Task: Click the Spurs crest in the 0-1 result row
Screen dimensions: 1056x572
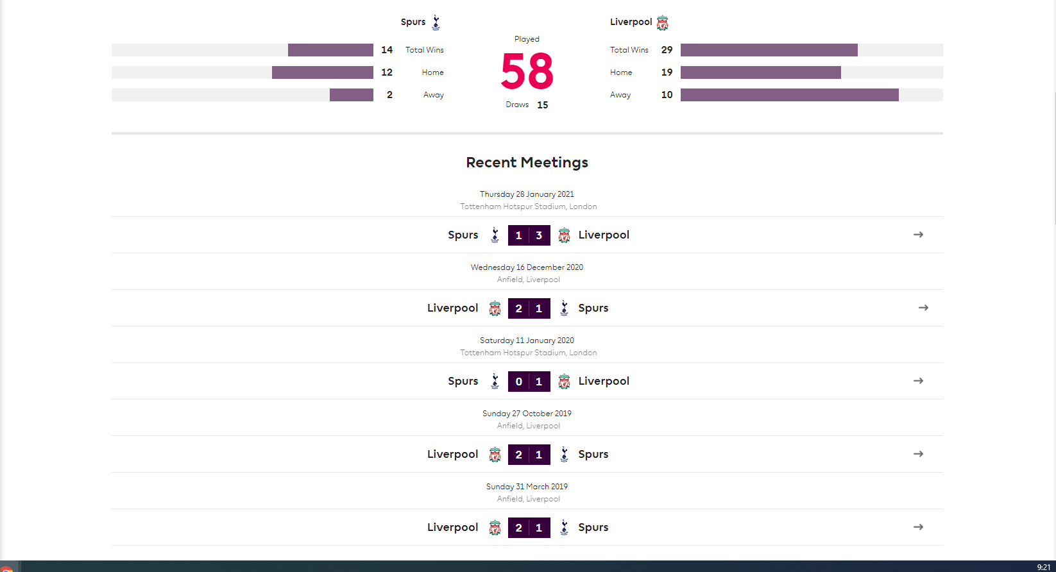Action: tap(495, 382)
